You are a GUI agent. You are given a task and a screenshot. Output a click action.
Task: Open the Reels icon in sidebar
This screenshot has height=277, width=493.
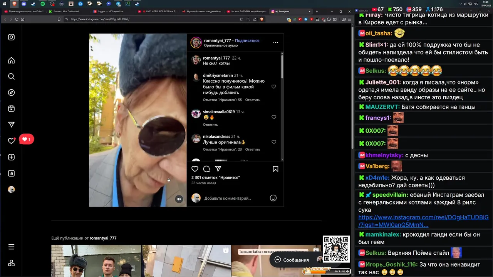tap(11, 109)
